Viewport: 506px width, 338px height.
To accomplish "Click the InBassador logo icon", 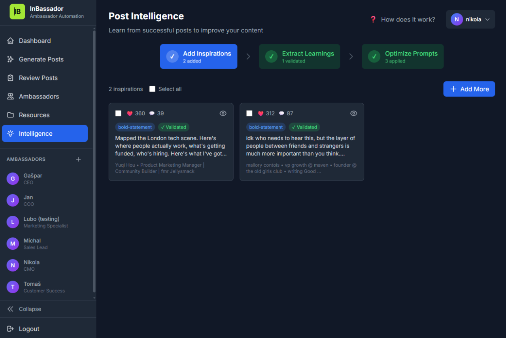I will [17, 11].
